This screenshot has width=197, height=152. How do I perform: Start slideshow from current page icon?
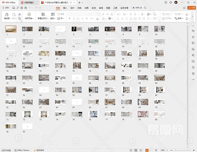coord(29,14)
